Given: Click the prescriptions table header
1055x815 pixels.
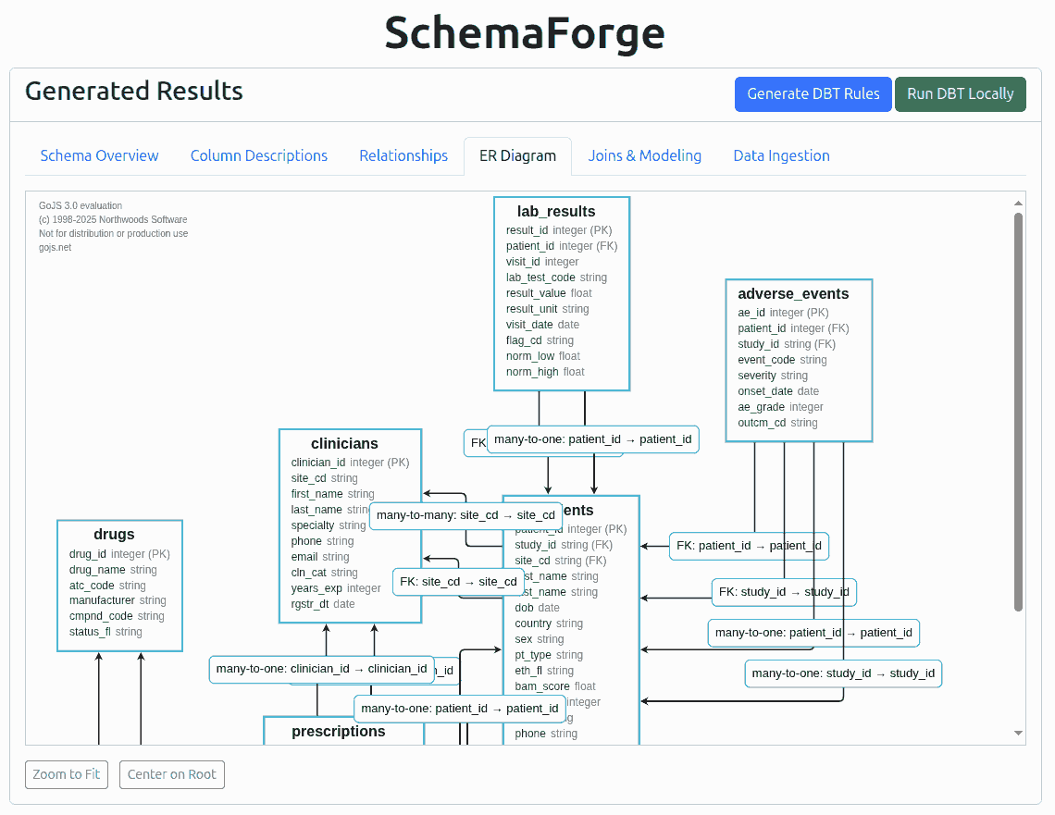Looking at the screenshot, I should point(339,731).
